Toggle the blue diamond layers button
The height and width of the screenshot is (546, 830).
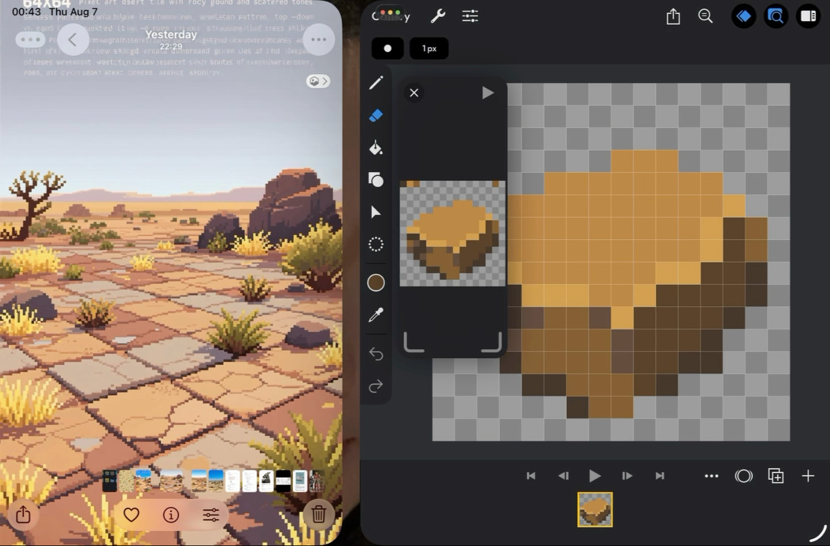tap(743, 16)
